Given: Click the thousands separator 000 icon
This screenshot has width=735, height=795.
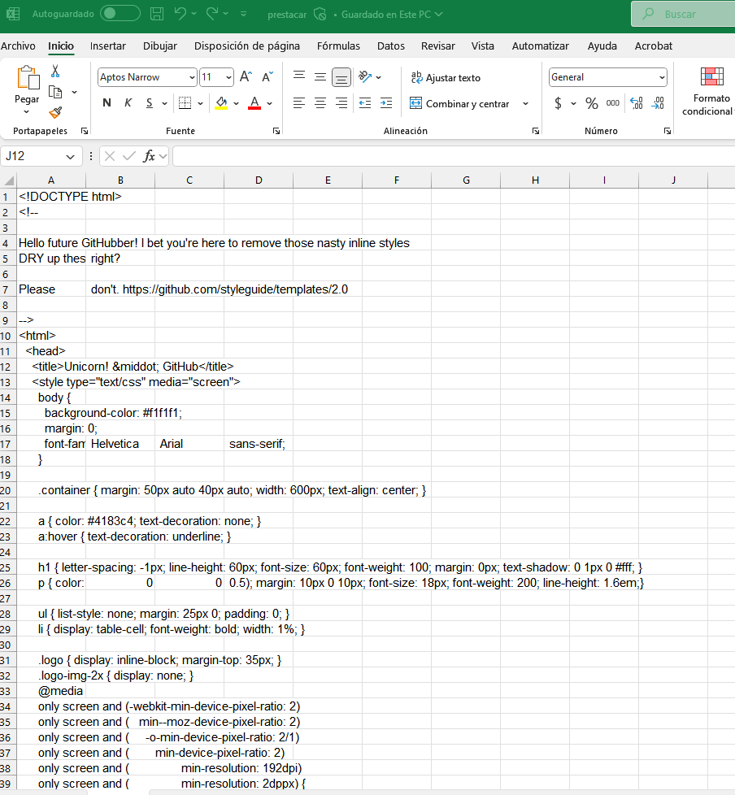Looking at the screenshot, I should (x=613, y=103).
